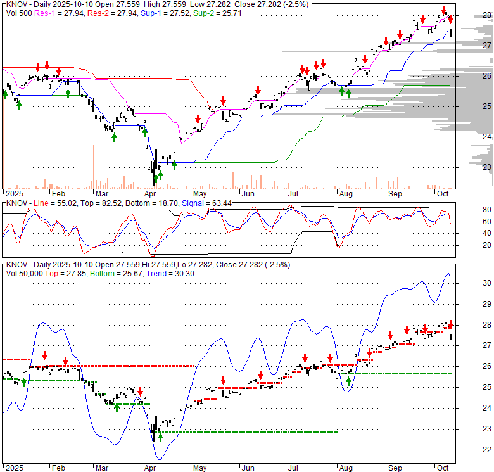
Task: Click the red arrow in early June, top chart
Action: (x=258, y=90)
